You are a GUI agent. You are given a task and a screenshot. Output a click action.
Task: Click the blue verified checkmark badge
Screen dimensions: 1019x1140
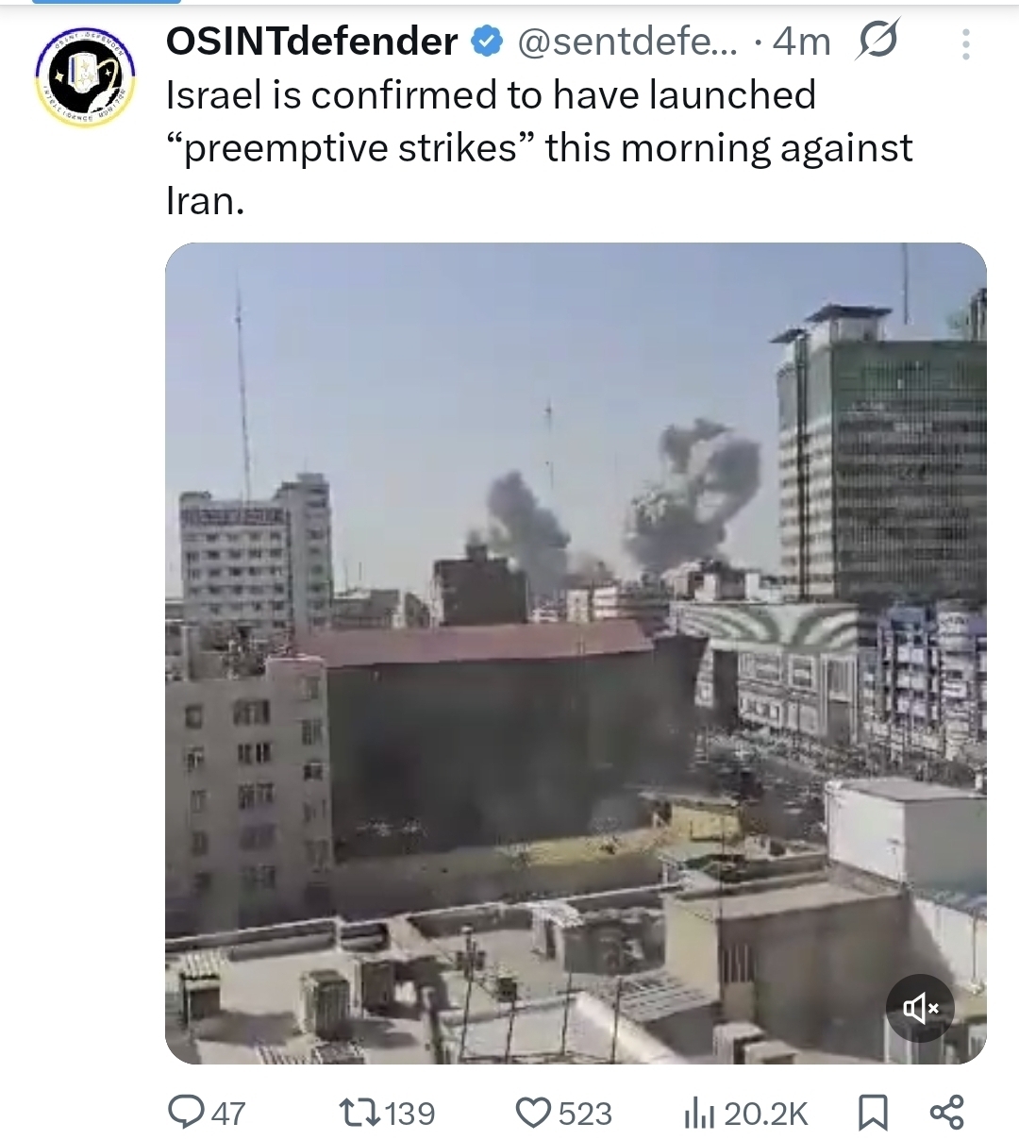487,42
